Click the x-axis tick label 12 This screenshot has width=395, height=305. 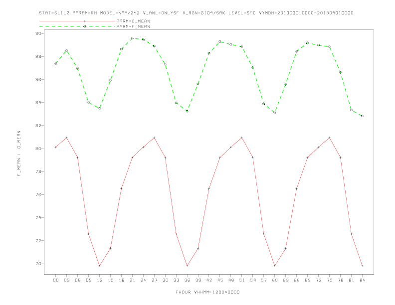click(100, 280)
